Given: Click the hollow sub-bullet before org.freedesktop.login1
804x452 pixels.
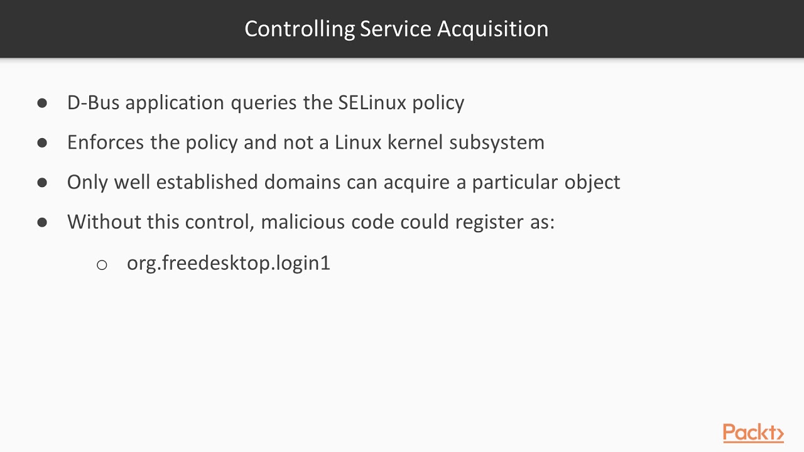Looking at the screenshot, I should (x=102, y=264).
